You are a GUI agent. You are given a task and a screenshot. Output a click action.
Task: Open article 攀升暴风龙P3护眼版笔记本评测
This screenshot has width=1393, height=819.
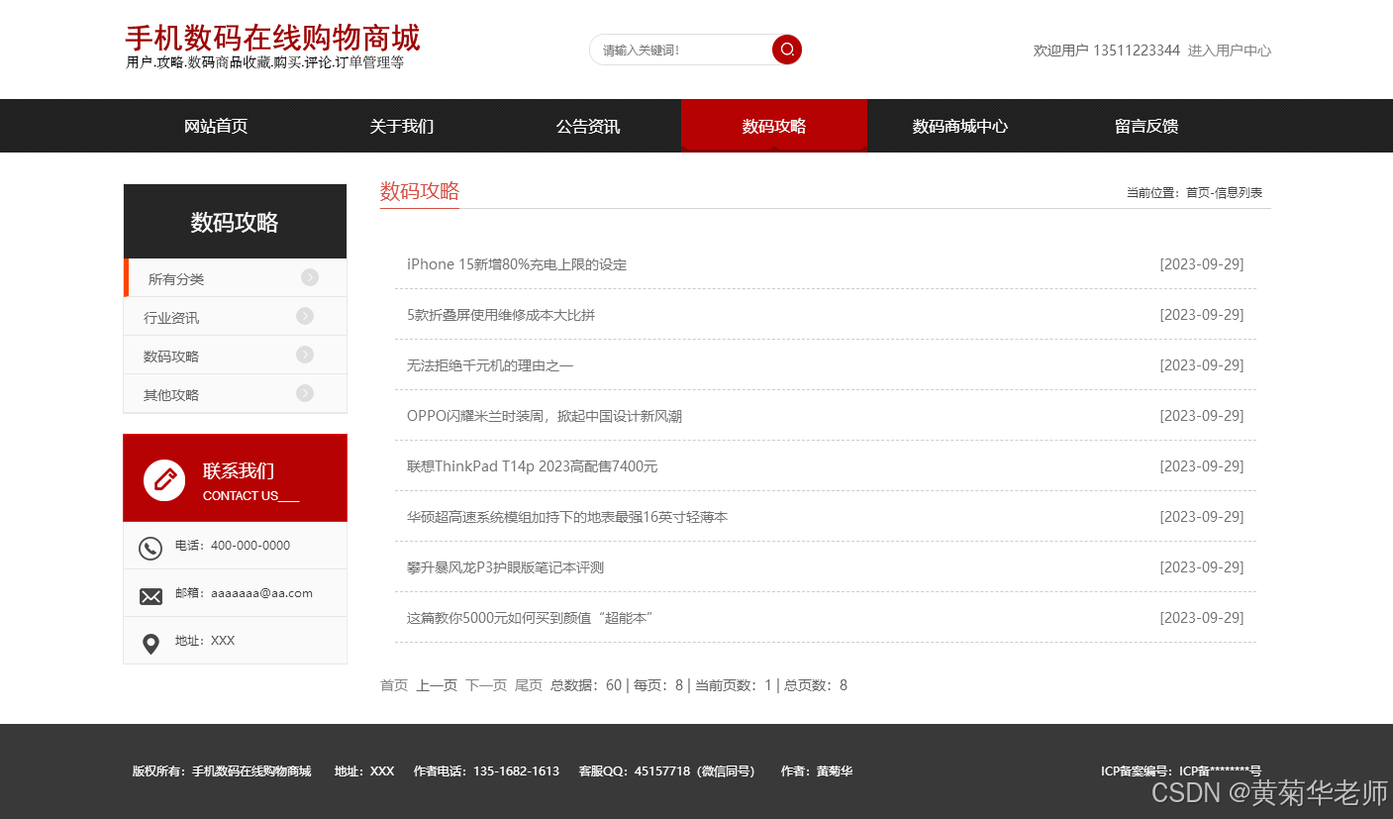(505, 567)
